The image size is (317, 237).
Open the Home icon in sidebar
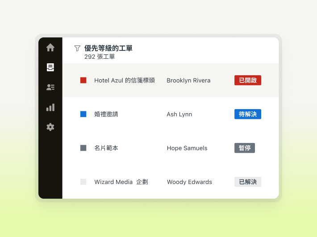tap(50, 47)
